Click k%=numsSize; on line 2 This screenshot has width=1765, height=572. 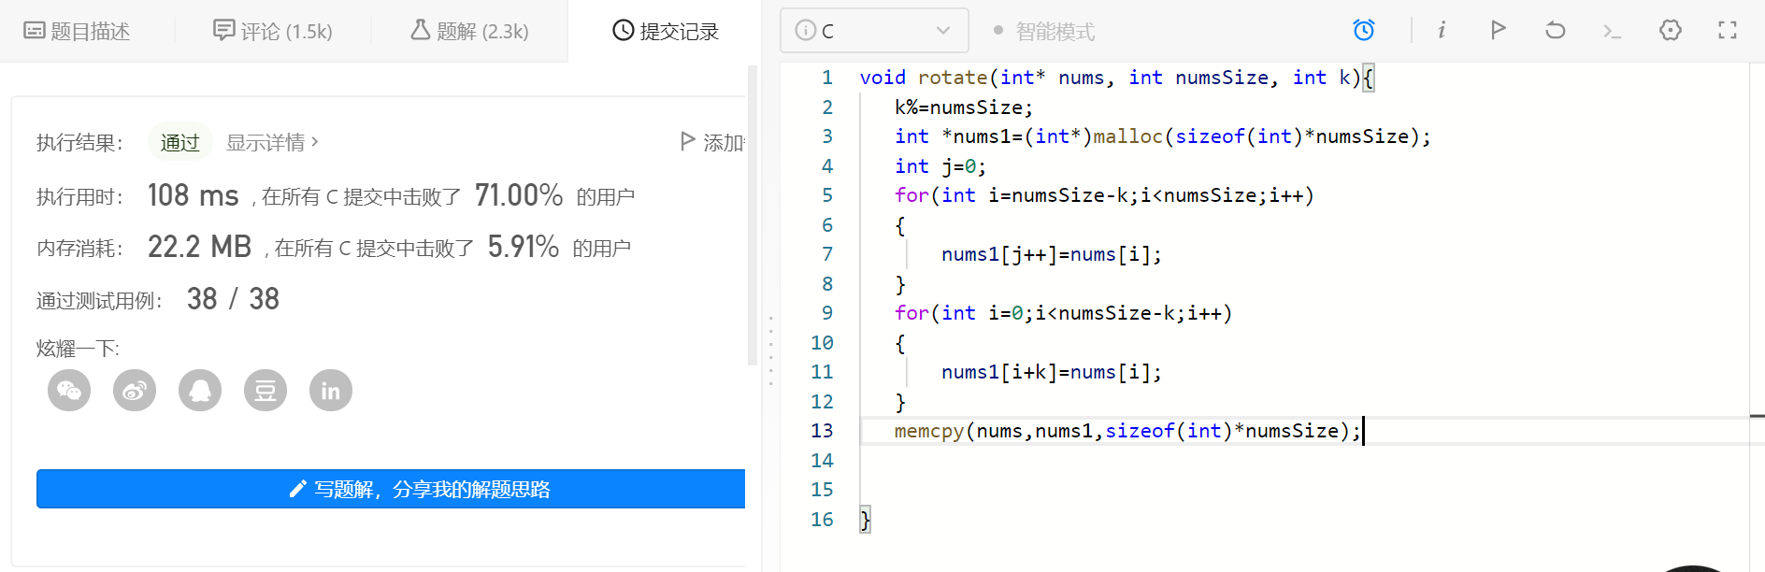[964, 107]
